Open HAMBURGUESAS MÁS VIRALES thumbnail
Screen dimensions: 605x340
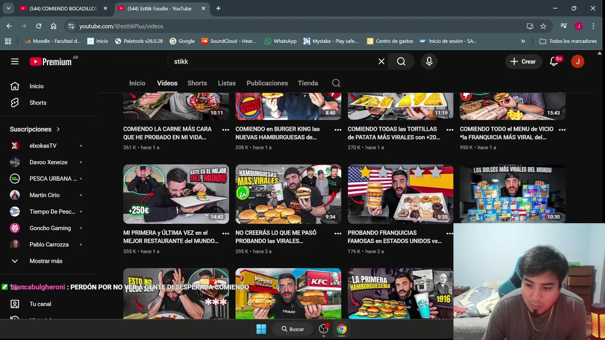pos(288,194)
